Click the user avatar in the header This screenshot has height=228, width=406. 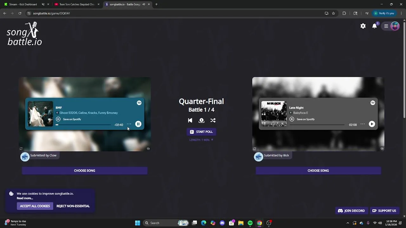pos(395,26)
